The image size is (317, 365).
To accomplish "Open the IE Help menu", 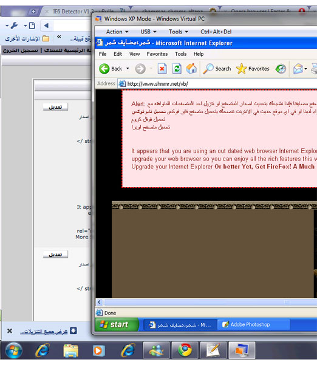I will (x=199, y=54).
